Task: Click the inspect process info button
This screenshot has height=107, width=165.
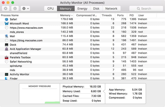Action: click(15, 9)
